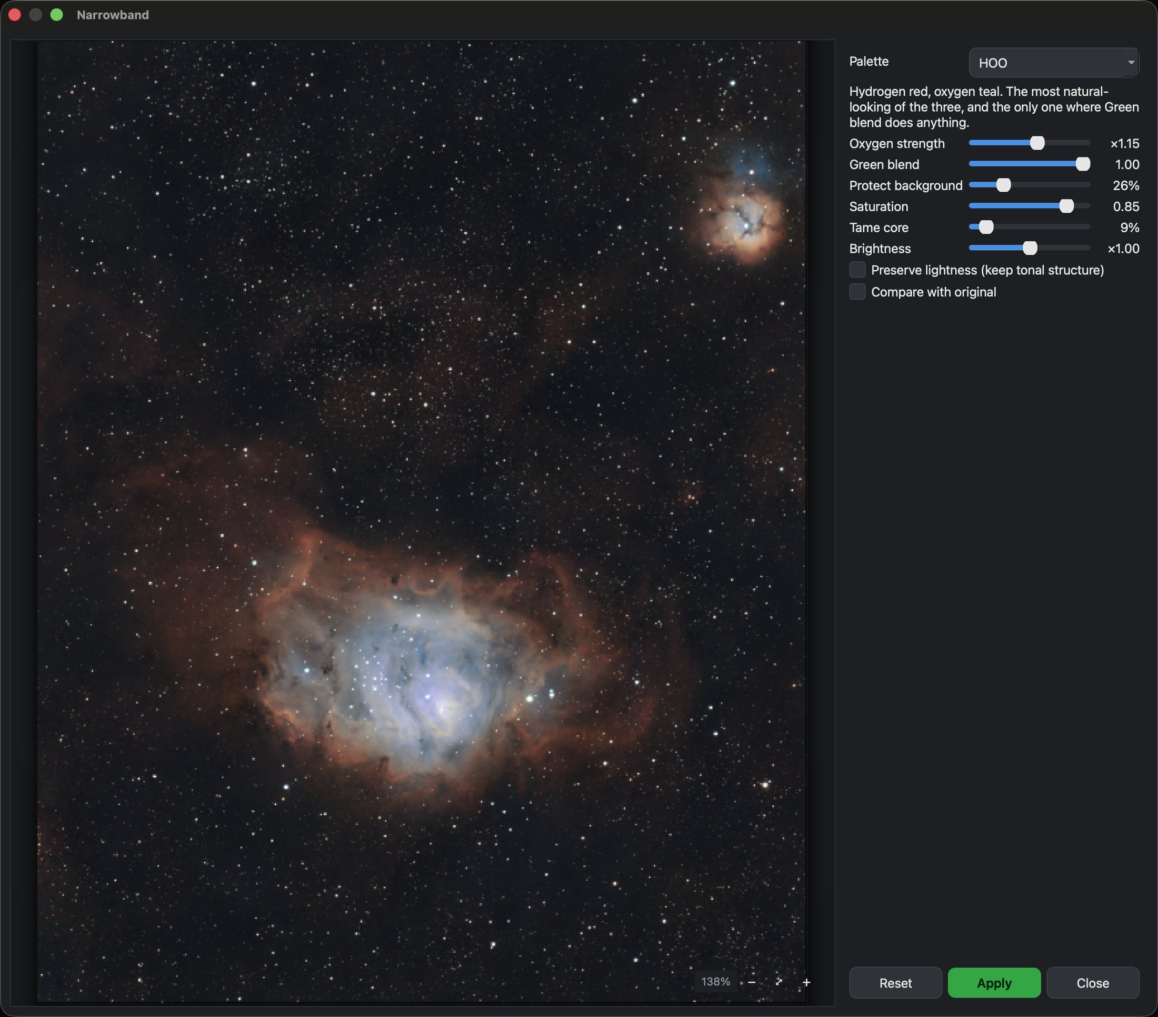The width and height of the screenshot is (1158, 1017).
Task: Enable Preserve lightness checkbox
Action: coord(857,270)
